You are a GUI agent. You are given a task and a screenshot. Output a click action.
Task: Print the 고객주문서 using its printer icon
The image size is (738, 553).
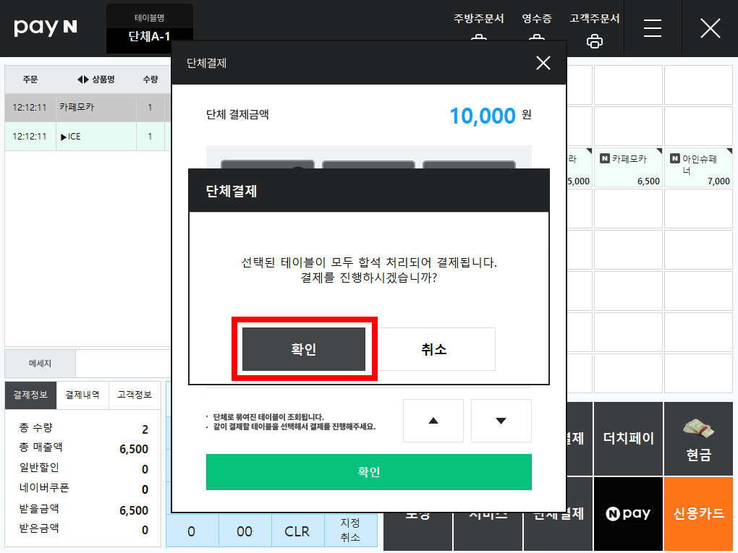[x=595, y=41]
